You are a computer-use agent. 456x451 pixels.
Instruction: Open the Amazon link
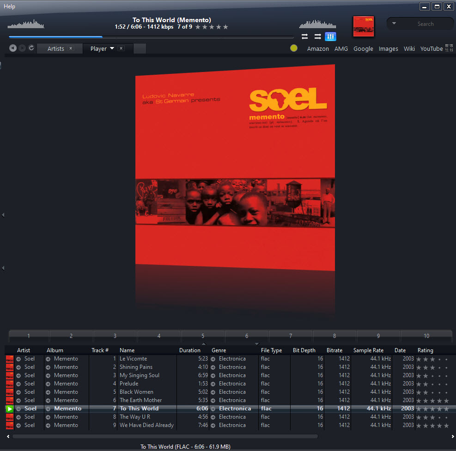pos(318,48)
